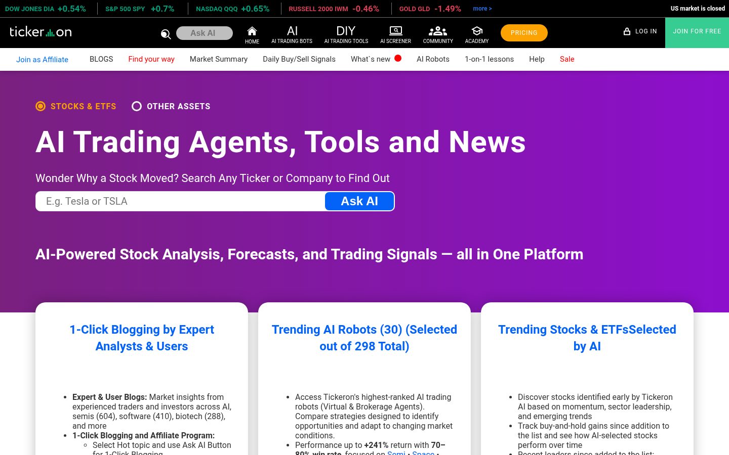729x455 pixels.
Task: Select Other Assets radio option
Action: 137,106
